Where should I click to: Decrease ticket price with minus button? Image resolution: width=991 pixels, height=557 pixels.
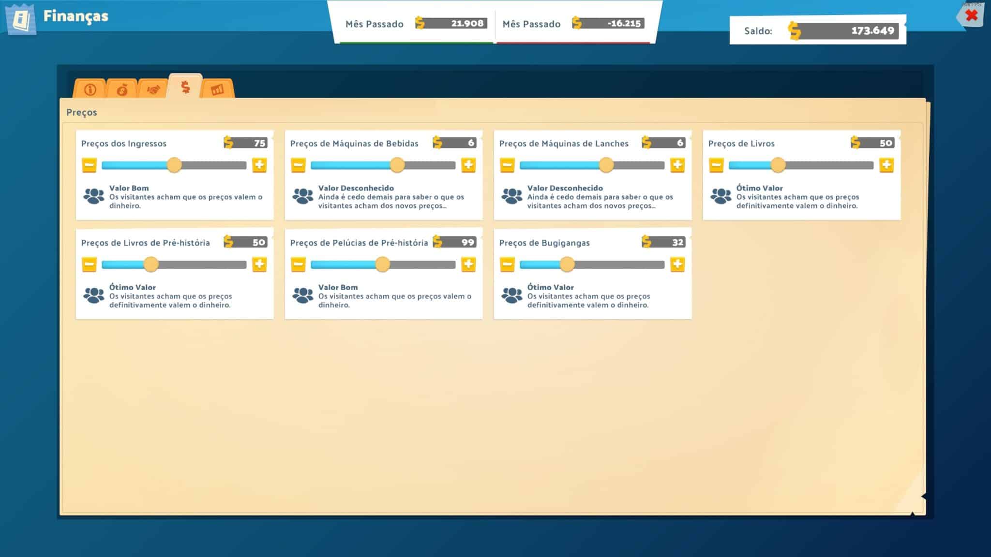tap(89, 165)
